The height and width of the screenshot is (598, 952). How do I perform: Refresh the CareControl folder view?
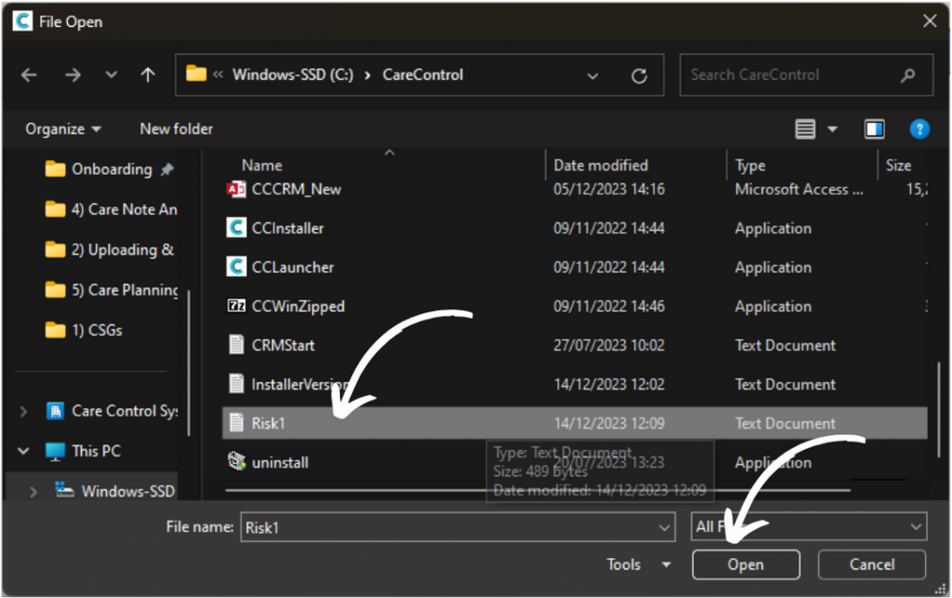[639, 76]
